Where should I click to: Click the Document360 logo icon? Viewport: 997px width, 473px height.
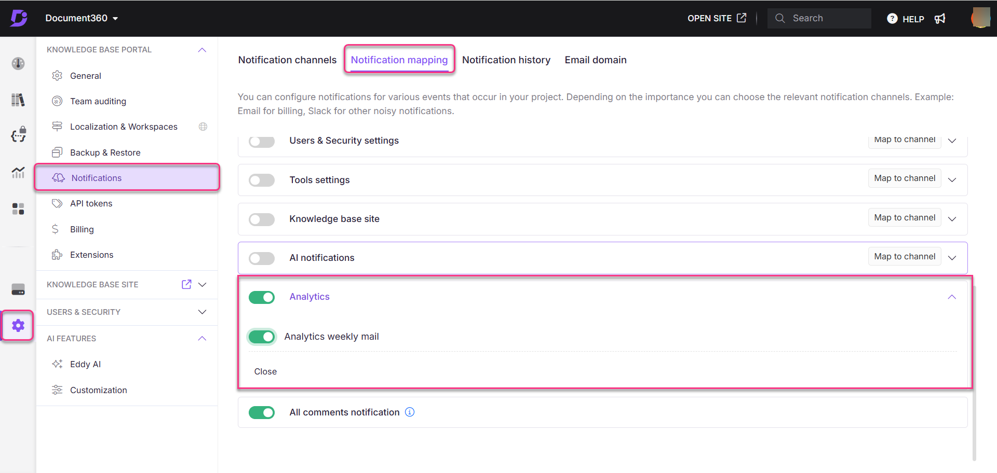click(x=19, y=18)
